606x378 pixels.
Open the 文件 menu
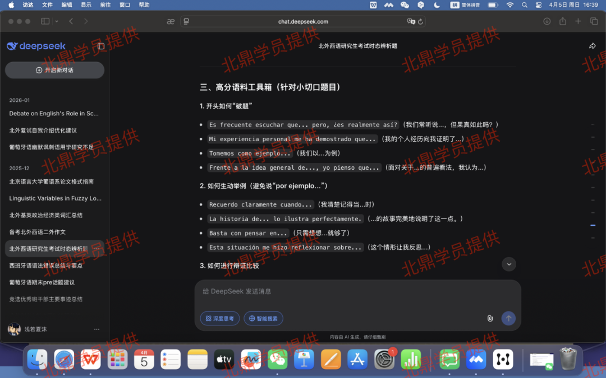(47, 5)
